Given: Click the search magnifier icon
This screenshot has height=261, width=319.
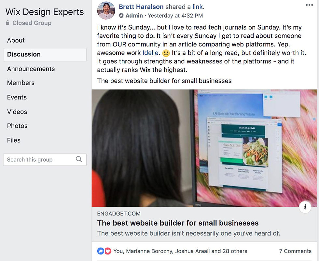Looking at the screenshot, I should [79, 159].
